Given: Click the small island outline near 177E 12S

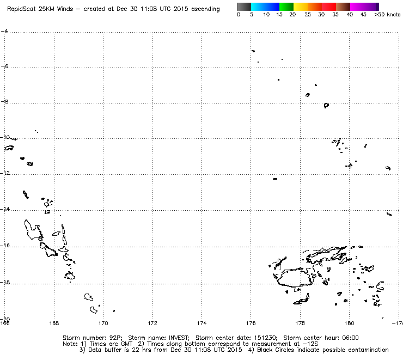Looking at the screenshot, I should pyautogui.click(x=275, y=179).
